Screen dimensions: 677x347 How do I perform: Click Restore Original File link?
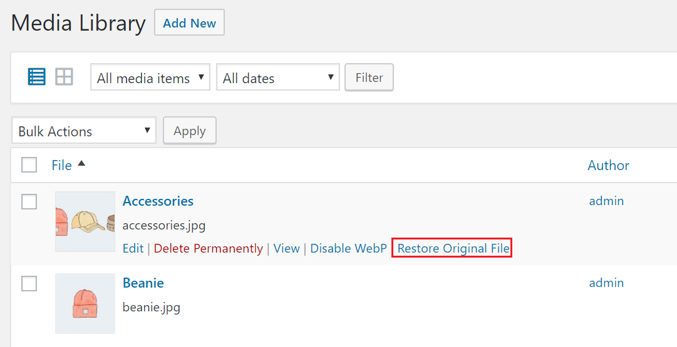click(x=453, y=248)
